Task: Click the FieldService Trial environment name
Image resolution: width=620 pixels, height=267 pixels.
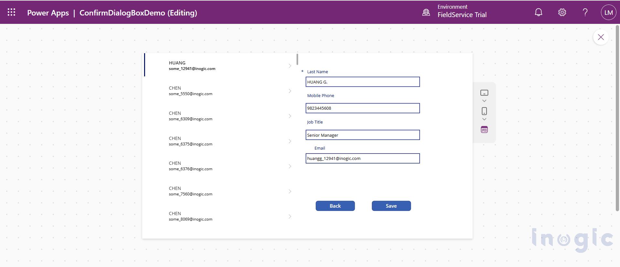Action: 462,15
